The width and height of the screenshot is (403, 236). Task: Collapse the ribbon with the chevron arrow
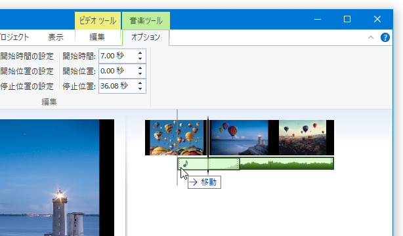pos(371,37)
